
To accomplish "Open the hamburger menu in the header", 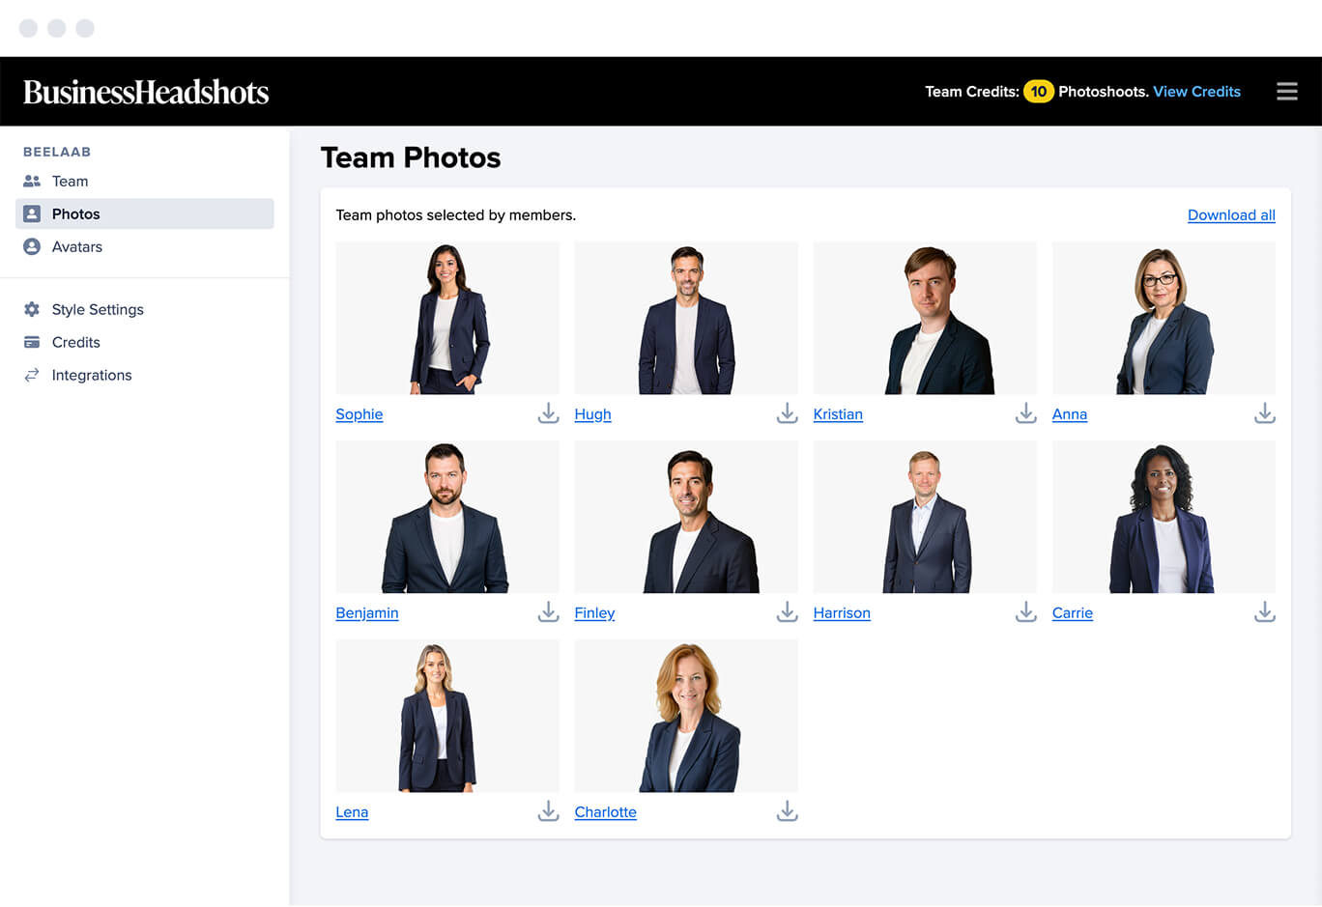I will (1286, 91).
